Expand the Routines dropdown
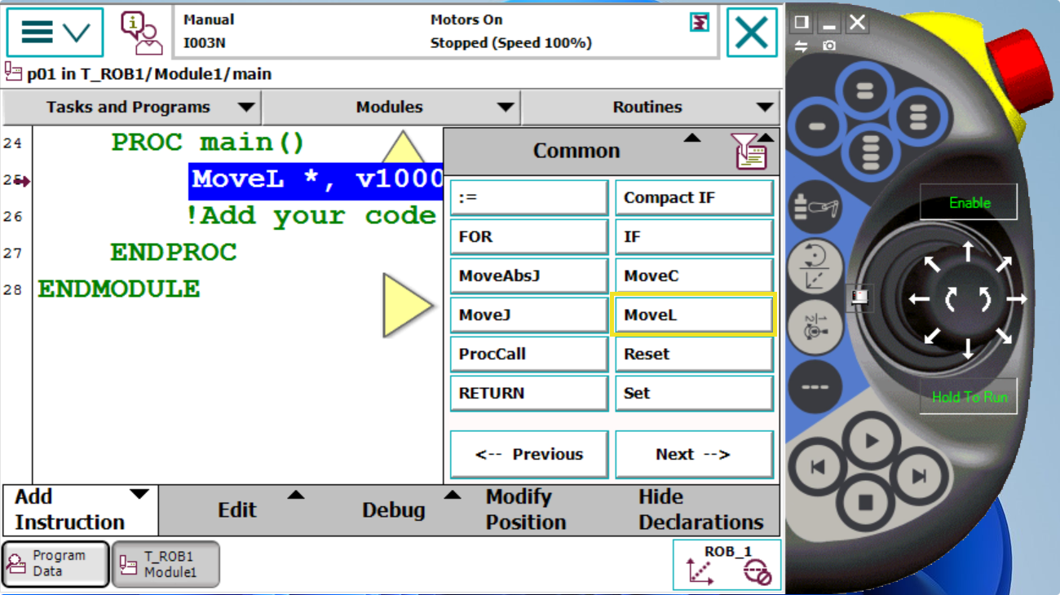The image size is (1060, 595). pyautogui.click(x=649, y=108)
